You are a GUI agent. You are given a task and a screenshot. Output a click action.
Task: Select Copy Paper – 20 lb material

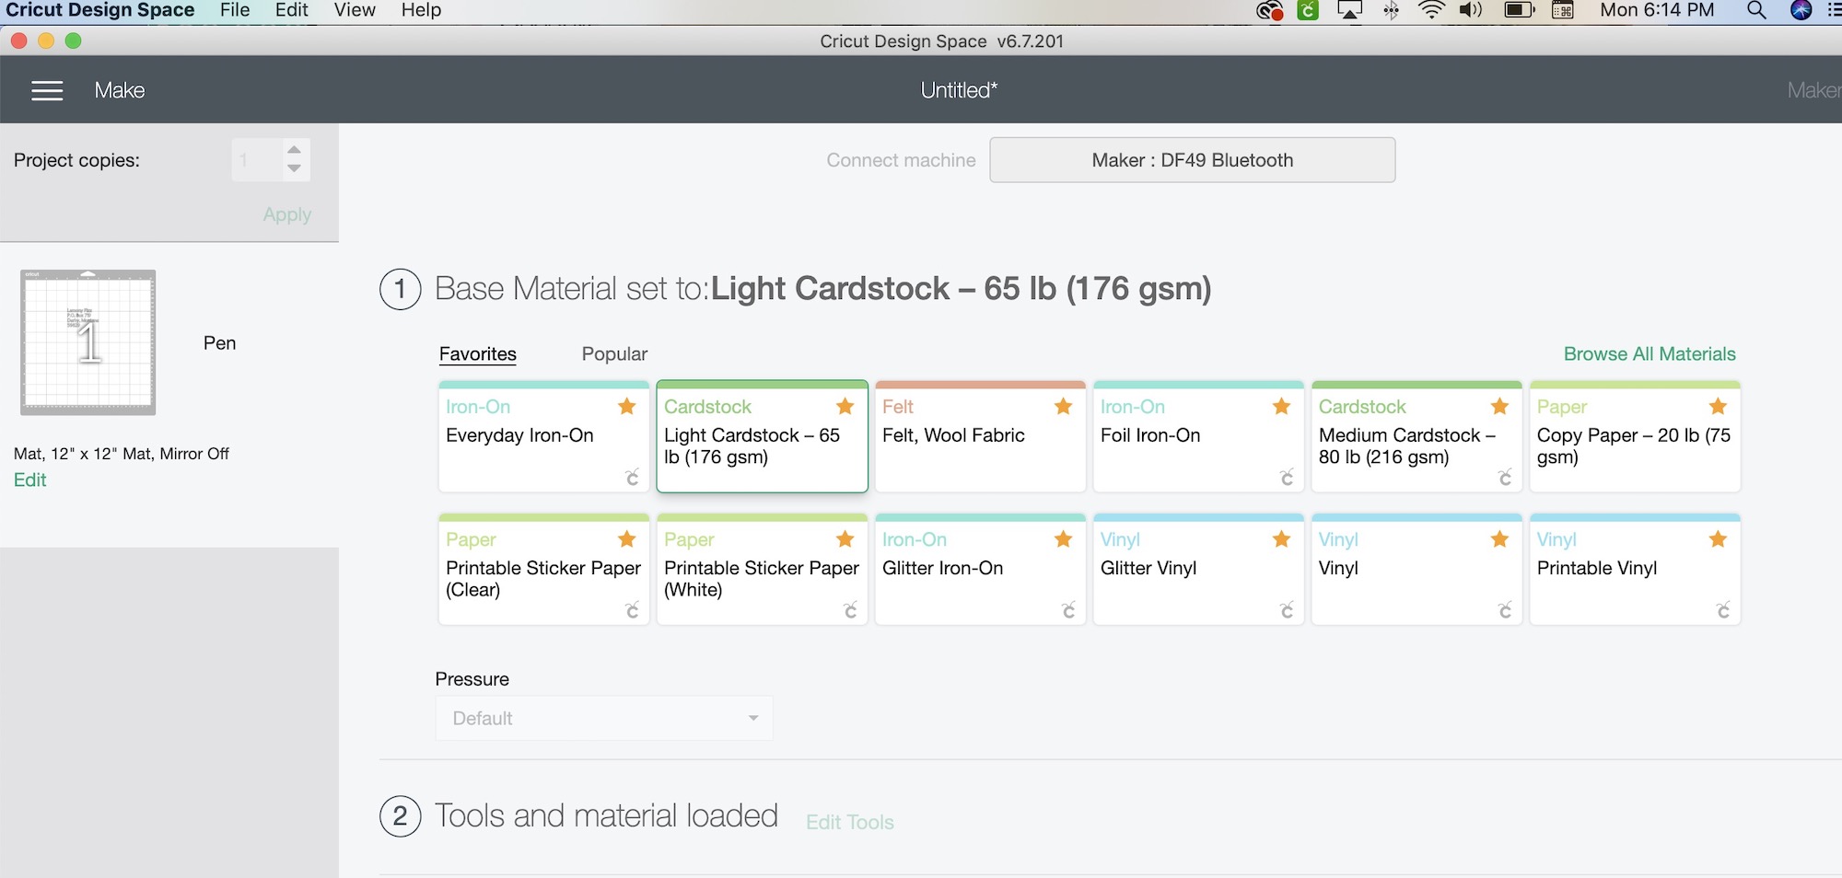pos(1635,437)
